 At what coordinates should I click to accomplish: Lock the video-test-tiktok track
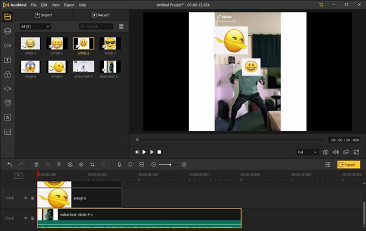click(33, 218)
